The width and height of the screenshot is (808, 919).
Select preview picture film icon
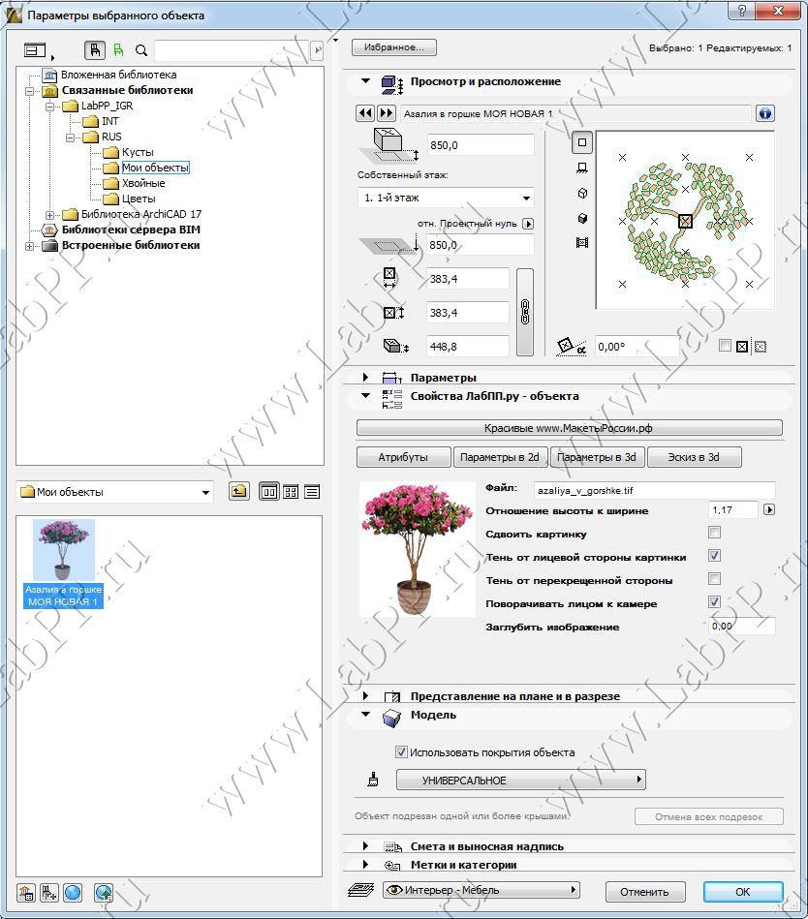[582, 243]
